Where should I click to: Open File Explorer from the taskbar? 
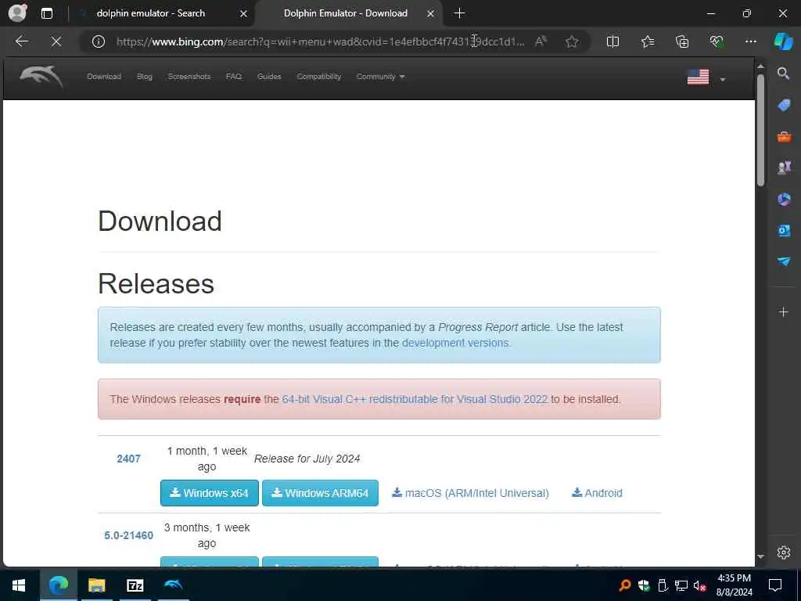pyautogui.click(x=96, y=585)
